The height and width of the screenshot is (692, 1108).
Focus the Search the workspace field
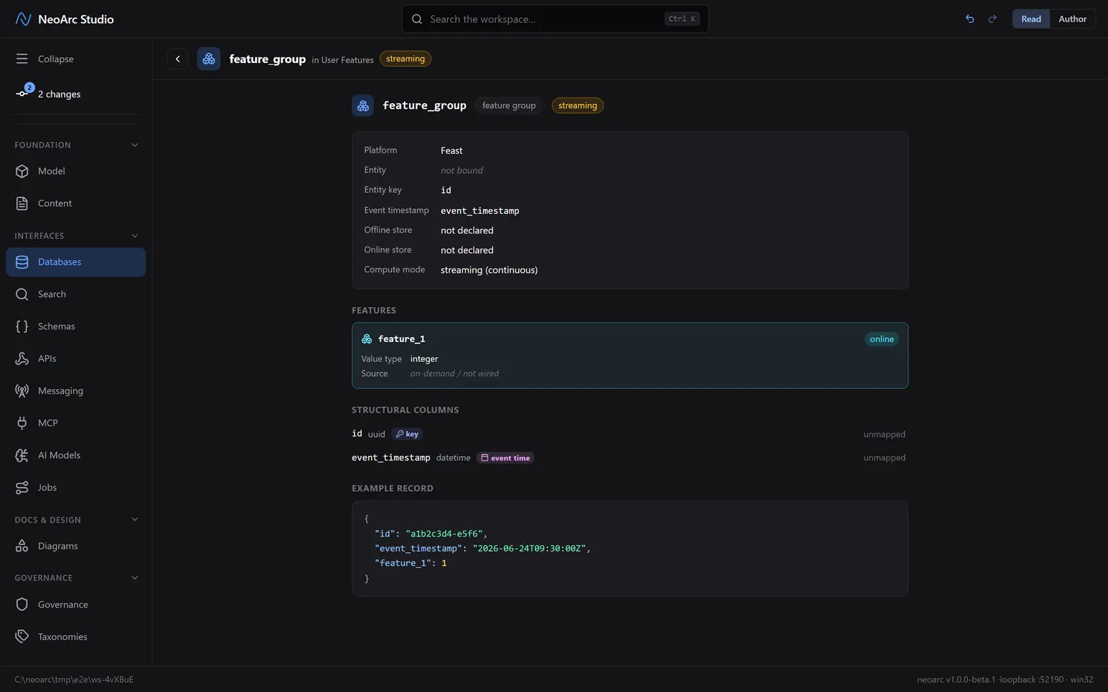[555, 19]
